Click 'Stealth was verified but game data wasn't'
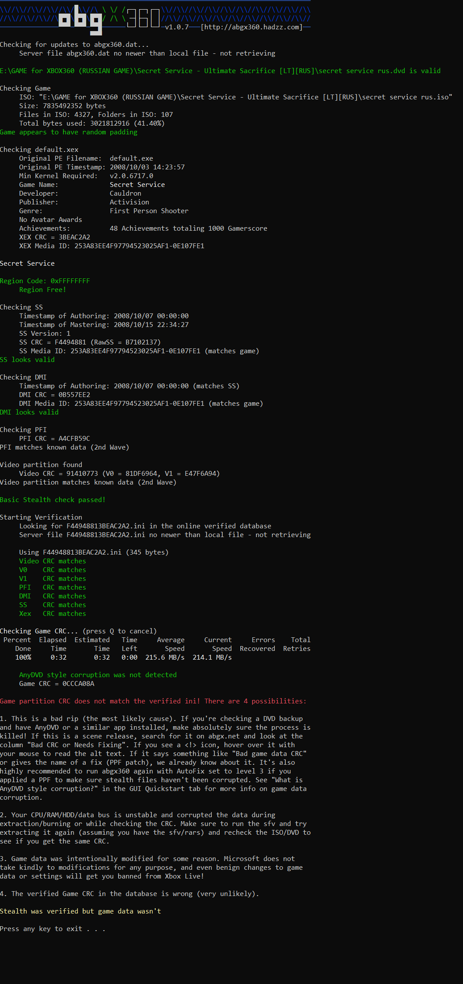This screenshot has height=984, width=463. point(81,911)
